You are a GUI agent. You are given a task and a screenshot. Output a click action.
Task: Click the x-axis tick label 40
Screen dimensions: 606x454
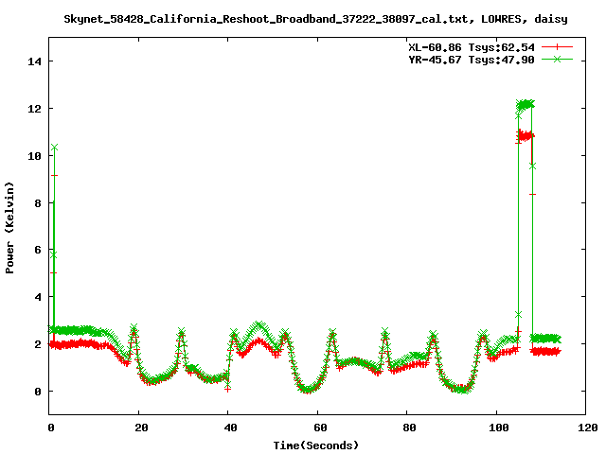(x=230, y=428)
